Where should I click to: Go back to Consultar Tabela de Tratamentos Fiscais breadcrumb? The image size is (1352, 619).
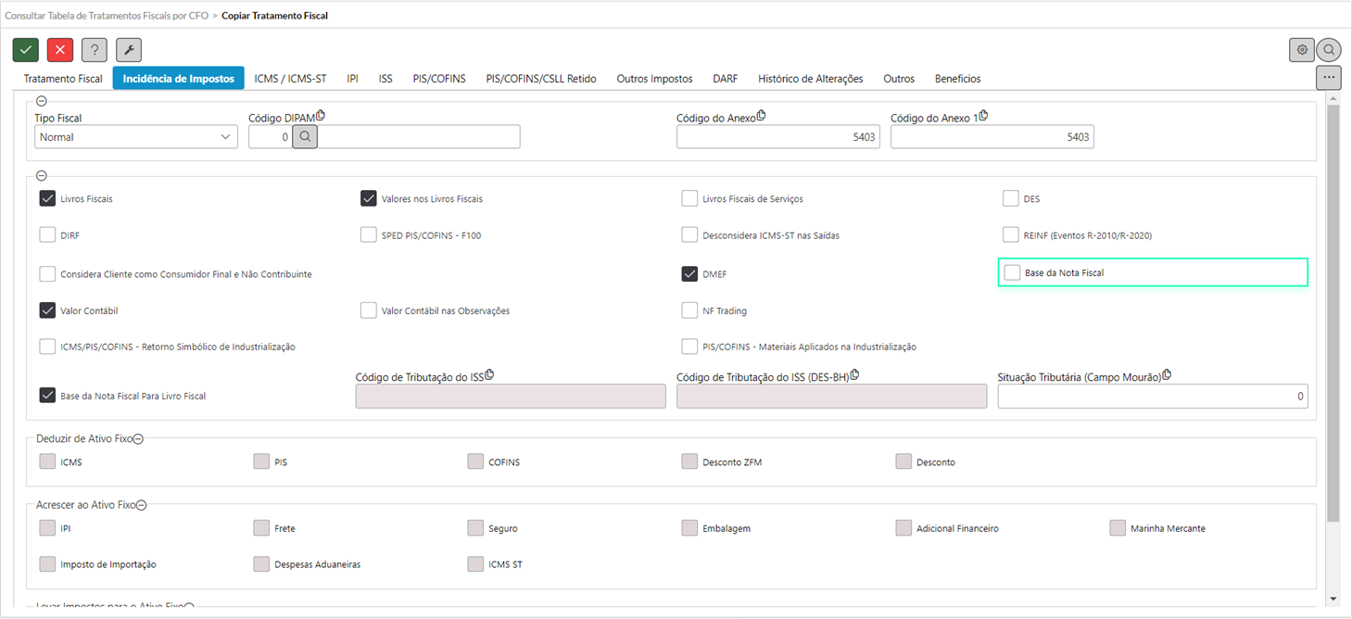tap(107, 16)
